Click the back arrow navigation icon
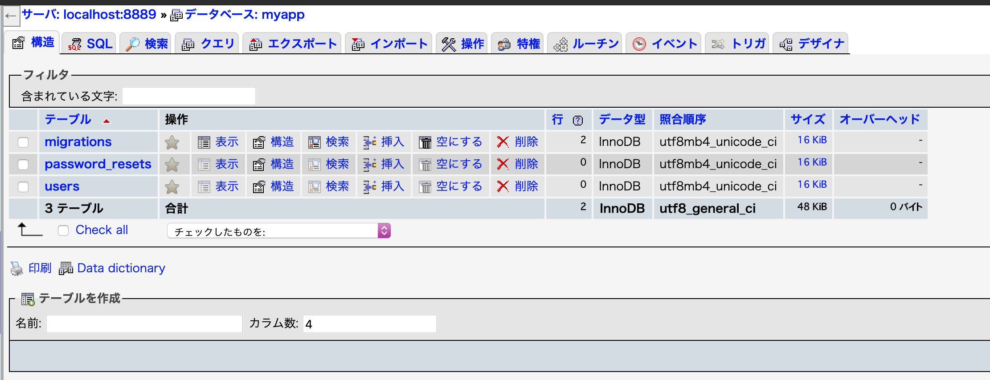 [x=10, y=16]
